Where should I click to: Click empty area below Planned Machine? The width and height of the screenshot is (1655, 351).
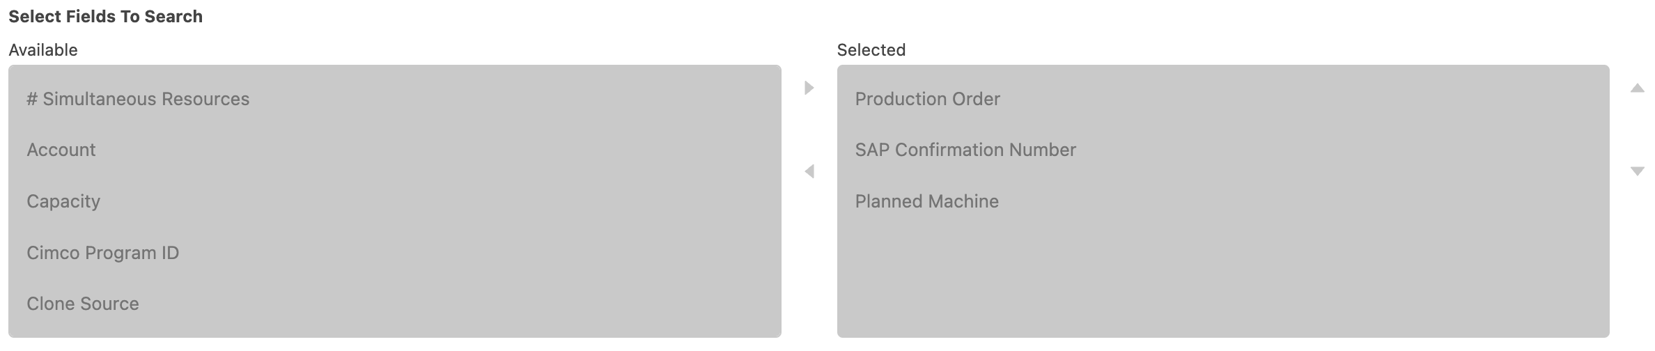pyautogui.click(x=1222, y=279)
